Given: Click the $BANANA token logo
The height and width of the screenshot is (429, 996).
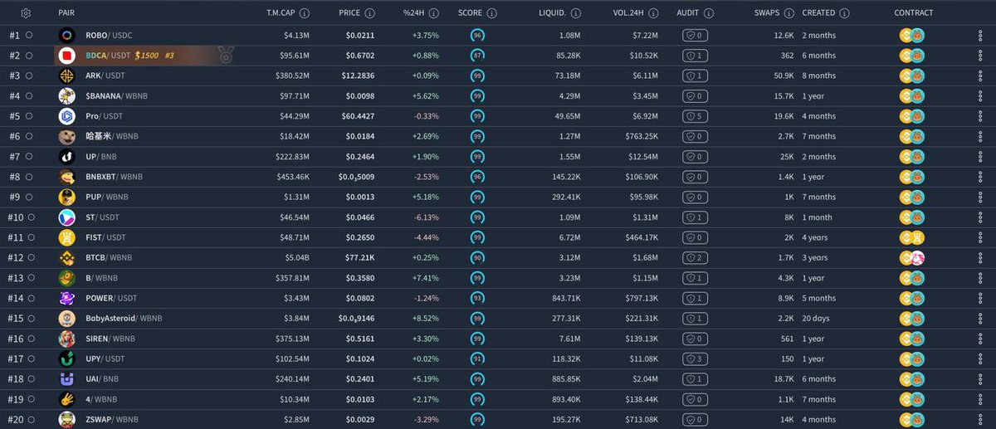Looking at the screenshot, I should tap(67, 96).
